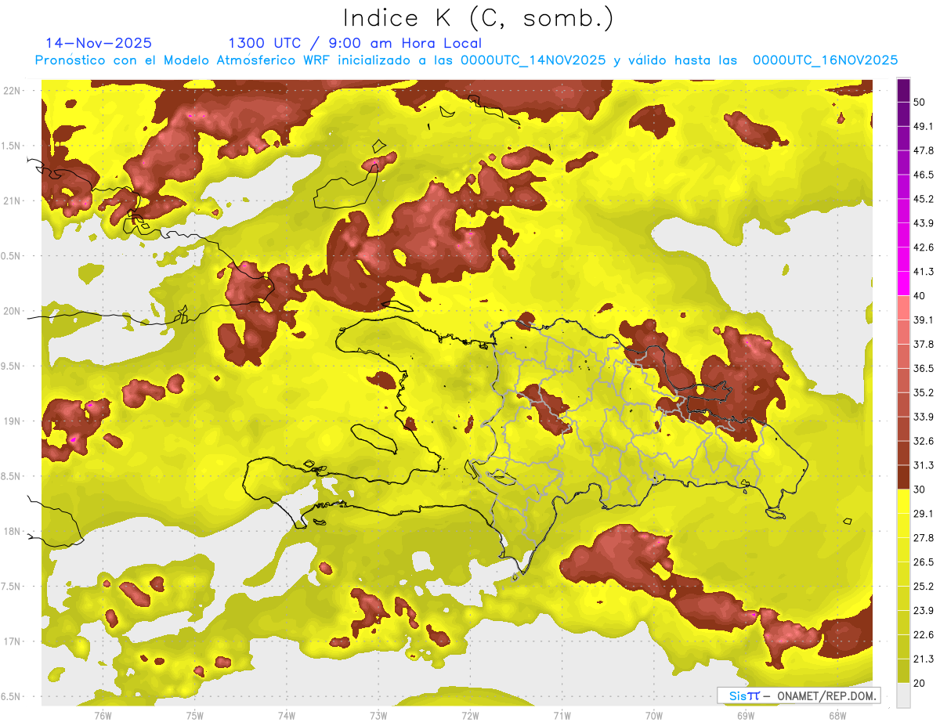
Task: Click the '20' colorbar value
Action: 920,683
